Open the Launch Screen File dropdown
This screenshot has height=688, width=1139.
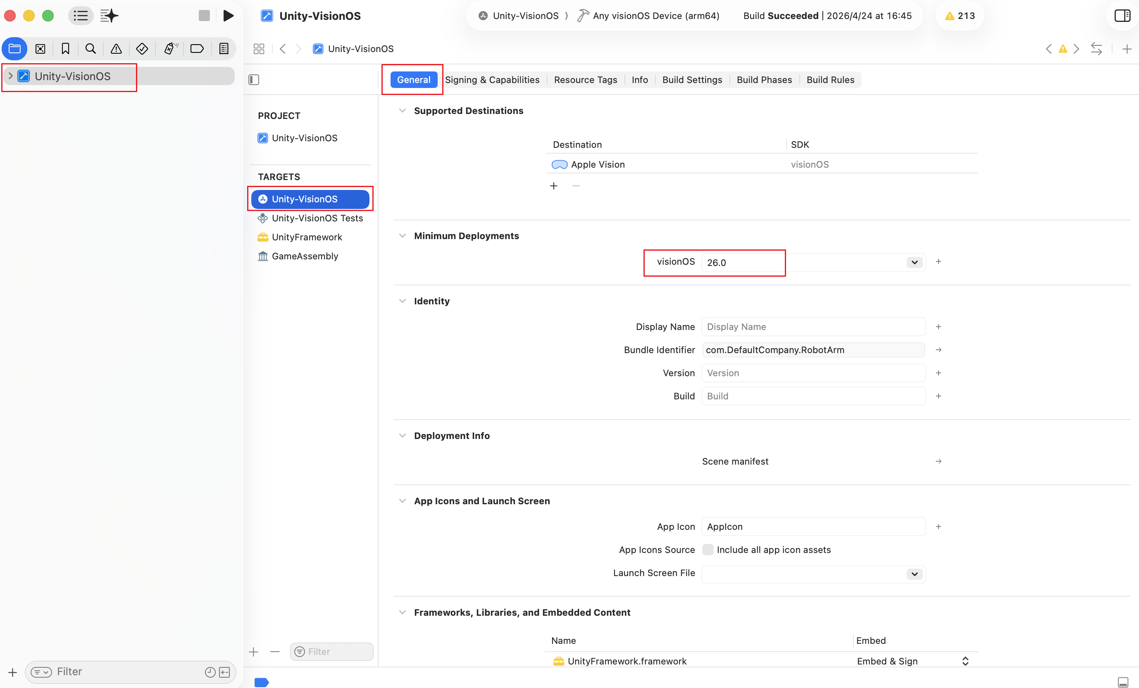(x=914, y=574)
